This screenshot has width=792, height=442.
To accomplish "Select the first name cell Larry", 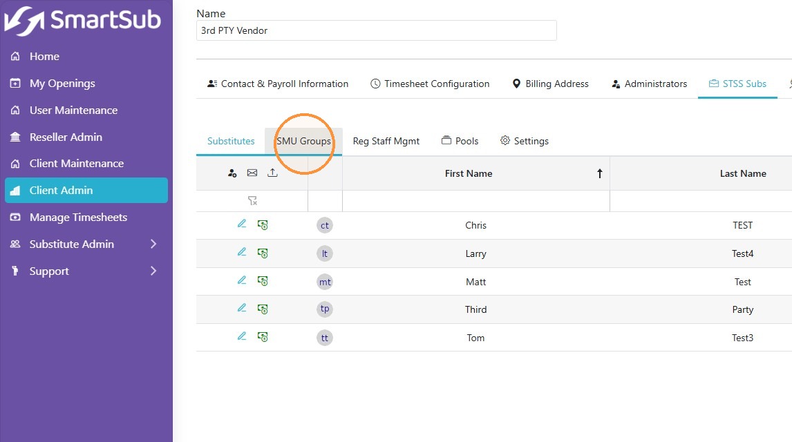I will coord(475,253).
